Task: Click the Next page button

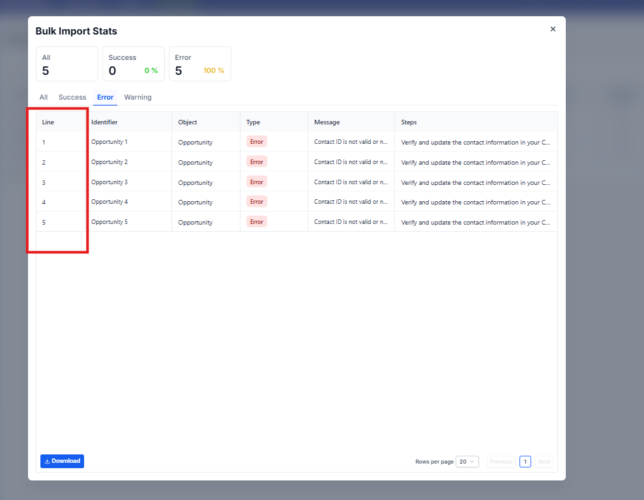Action: tap(544, 462)
